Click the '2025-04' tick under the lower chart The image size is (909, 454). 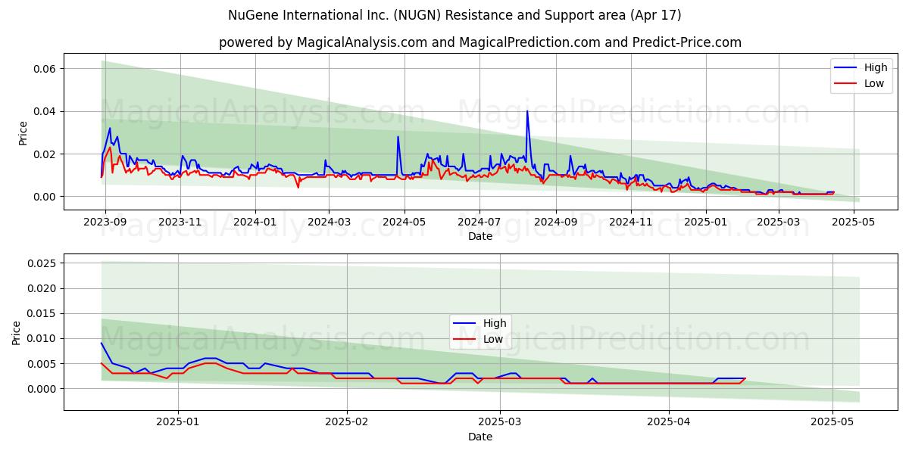coord(670,422)
